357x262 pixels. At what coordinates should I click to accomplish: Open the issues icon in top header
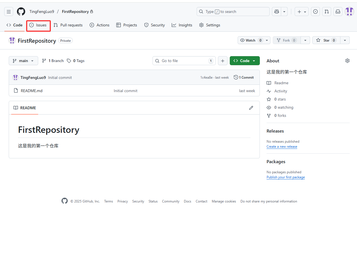click(315, 12)
